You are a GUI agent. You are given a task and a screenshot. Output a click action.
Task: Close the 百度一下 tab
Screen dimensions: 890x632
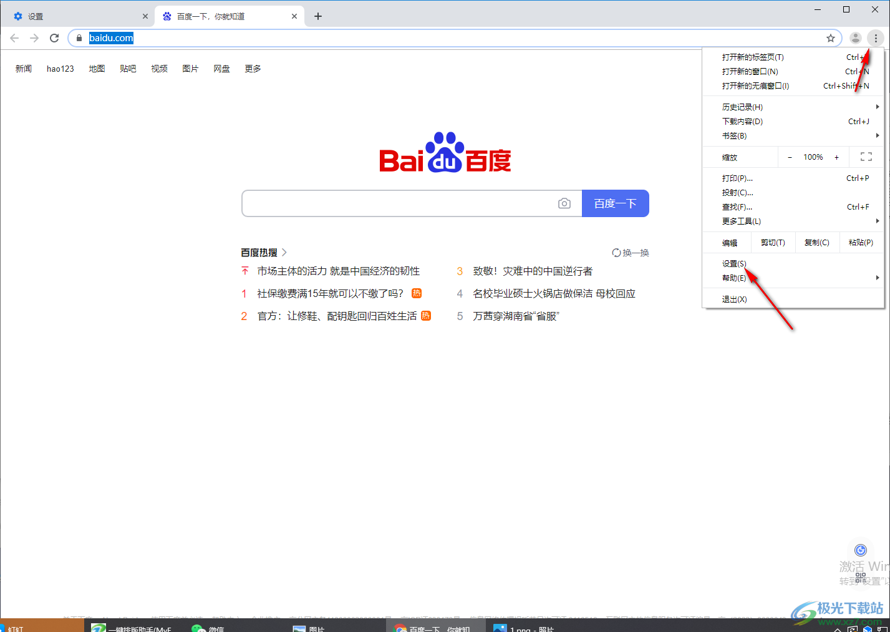[294, 16]
